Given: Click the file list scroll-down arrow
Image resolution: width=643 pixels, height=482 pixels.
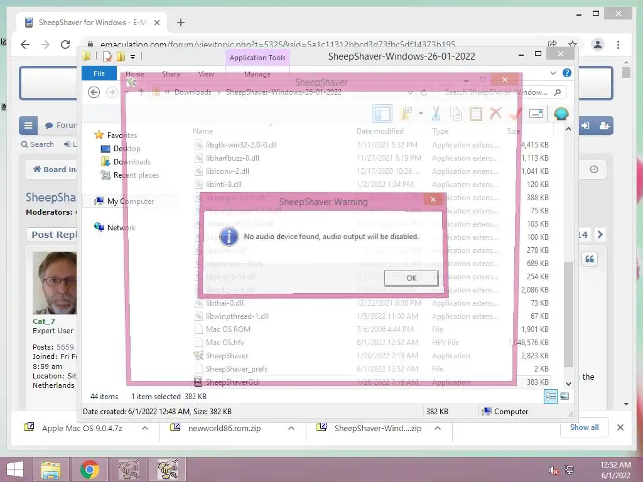Looking at the screenshot, I should [568, 383].
